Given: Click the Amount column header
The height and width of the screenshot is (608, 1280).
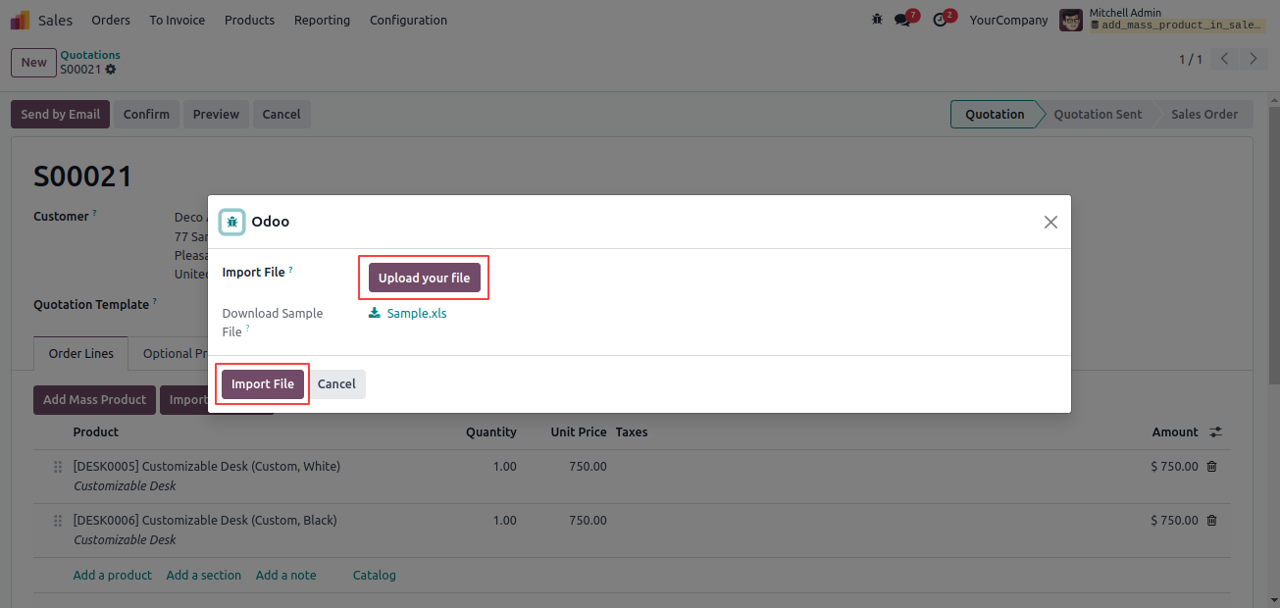Looking at the screenshot, I should pyautogui.click(x=1175, y=431).
